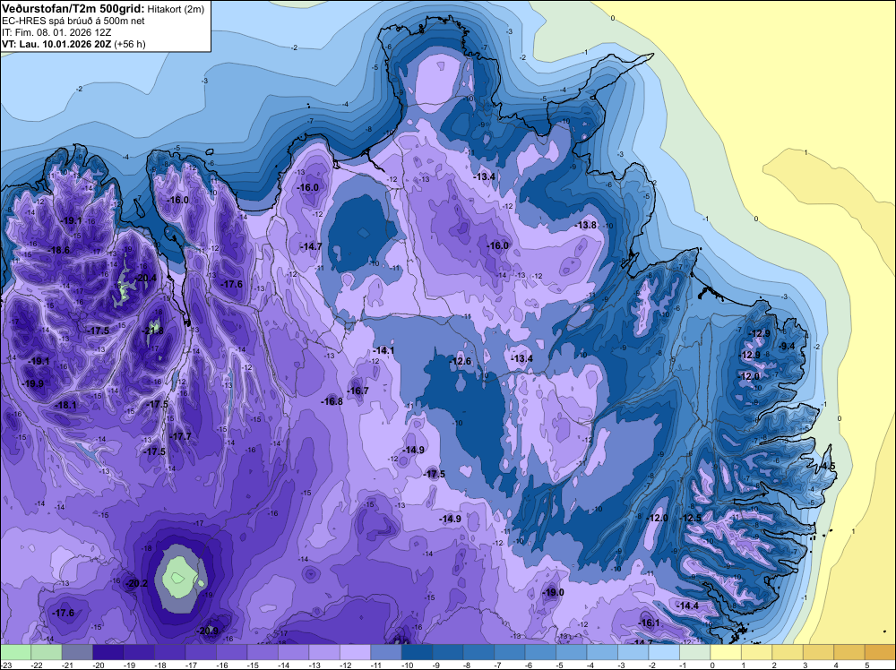Click the -14.1 temperature value

coord(383,350)
